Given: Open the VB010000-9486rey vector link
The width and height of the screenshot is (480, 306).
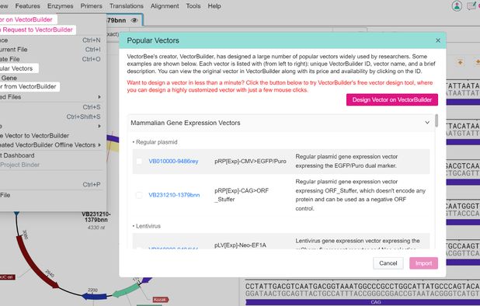Looking at the screenshot, I should pos(173,162).
